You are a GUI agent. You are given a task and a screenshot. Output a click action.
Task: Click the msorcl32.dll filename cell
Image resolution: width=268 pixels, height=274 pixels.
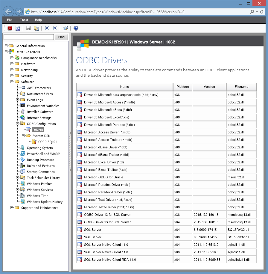tap(241, 177)
